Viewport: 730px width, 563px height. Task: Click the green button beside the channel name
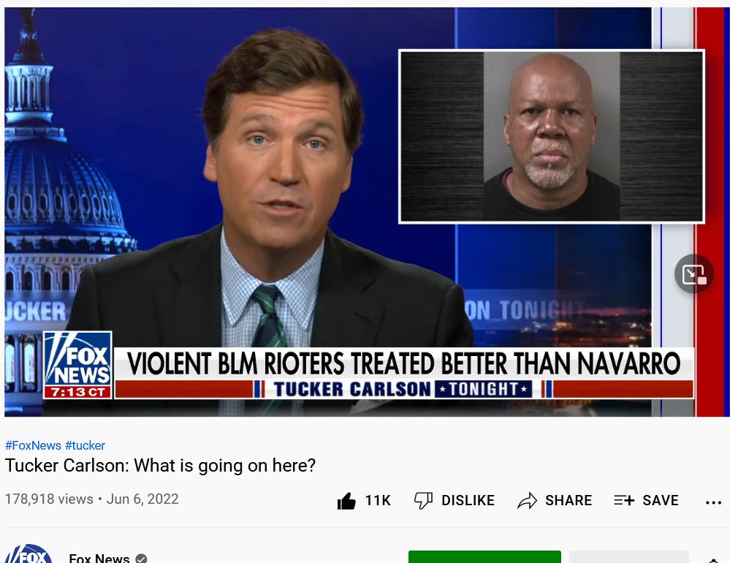[x=484, y=556]
